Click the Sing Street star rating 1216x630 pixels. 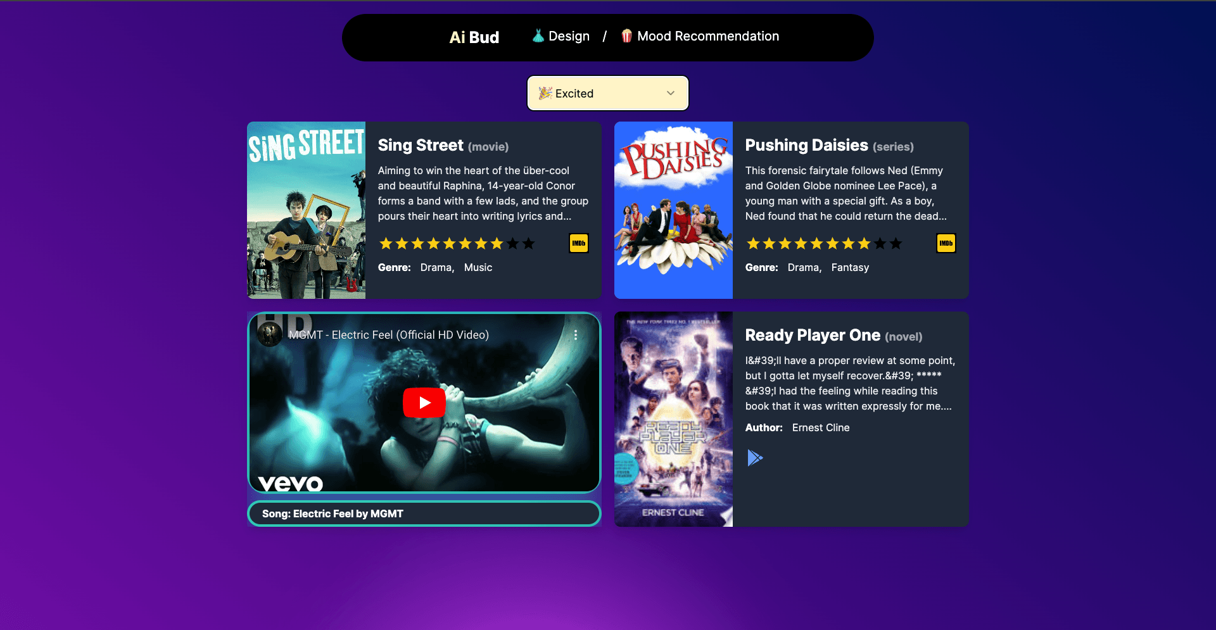(457, 244)
